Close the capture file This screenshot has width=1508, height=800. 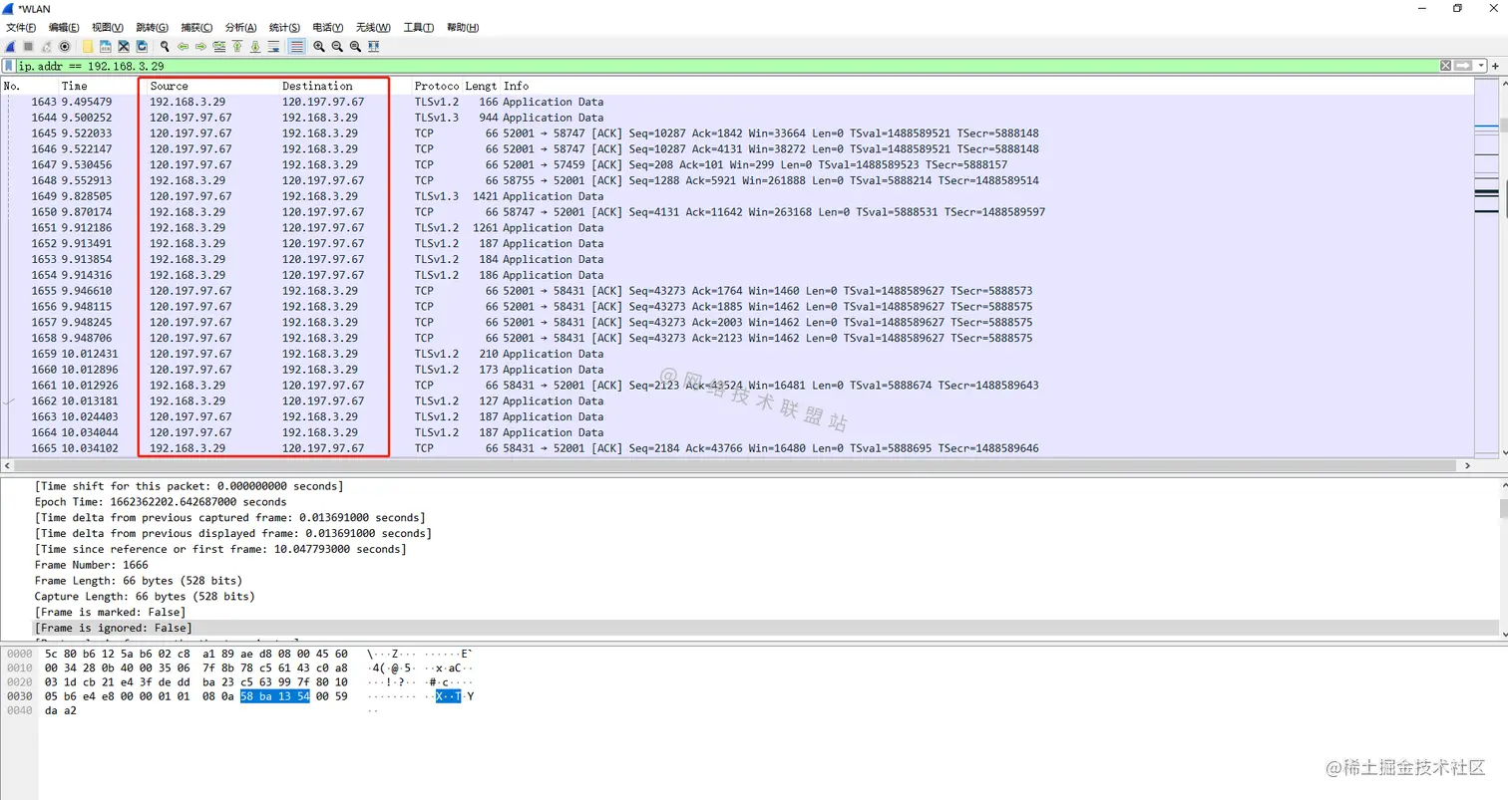coord(124,46)
